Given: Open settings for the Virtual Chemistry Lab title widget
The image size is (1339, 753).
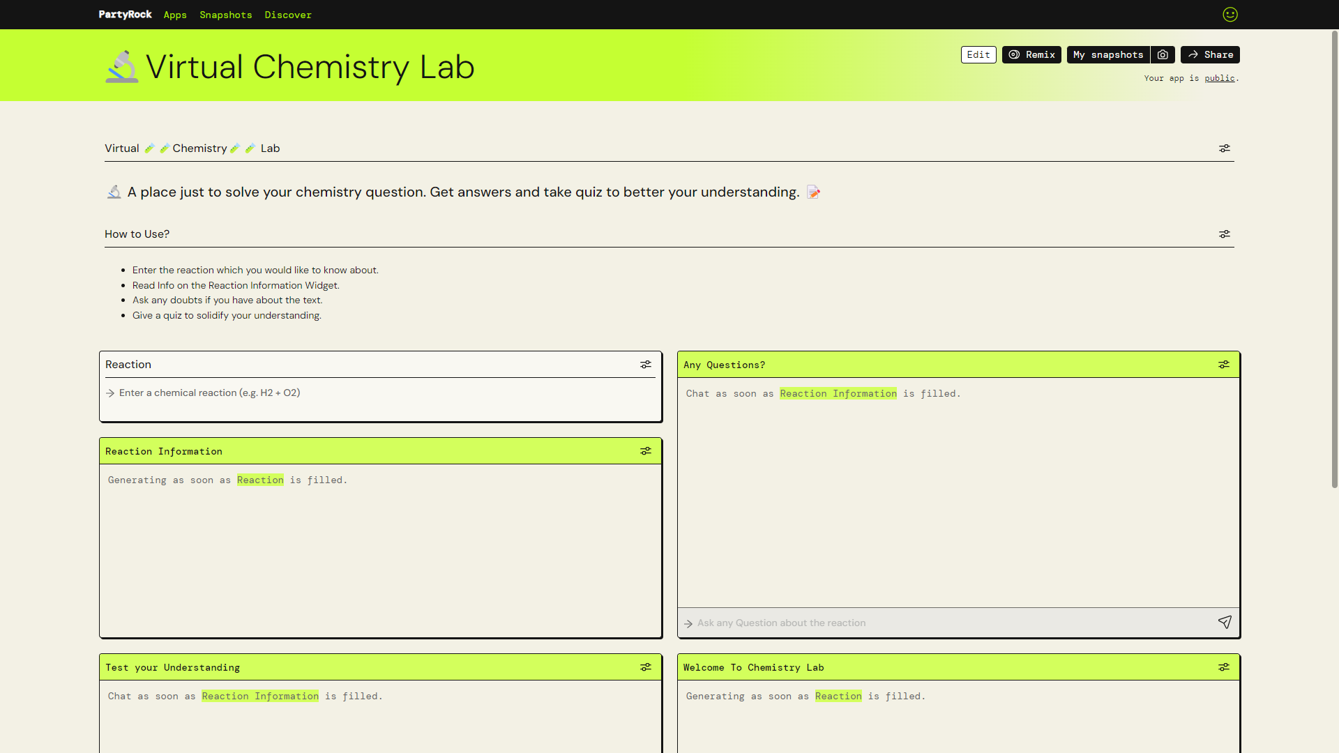Looking at the screenshot, I should tap(1225, 148).
